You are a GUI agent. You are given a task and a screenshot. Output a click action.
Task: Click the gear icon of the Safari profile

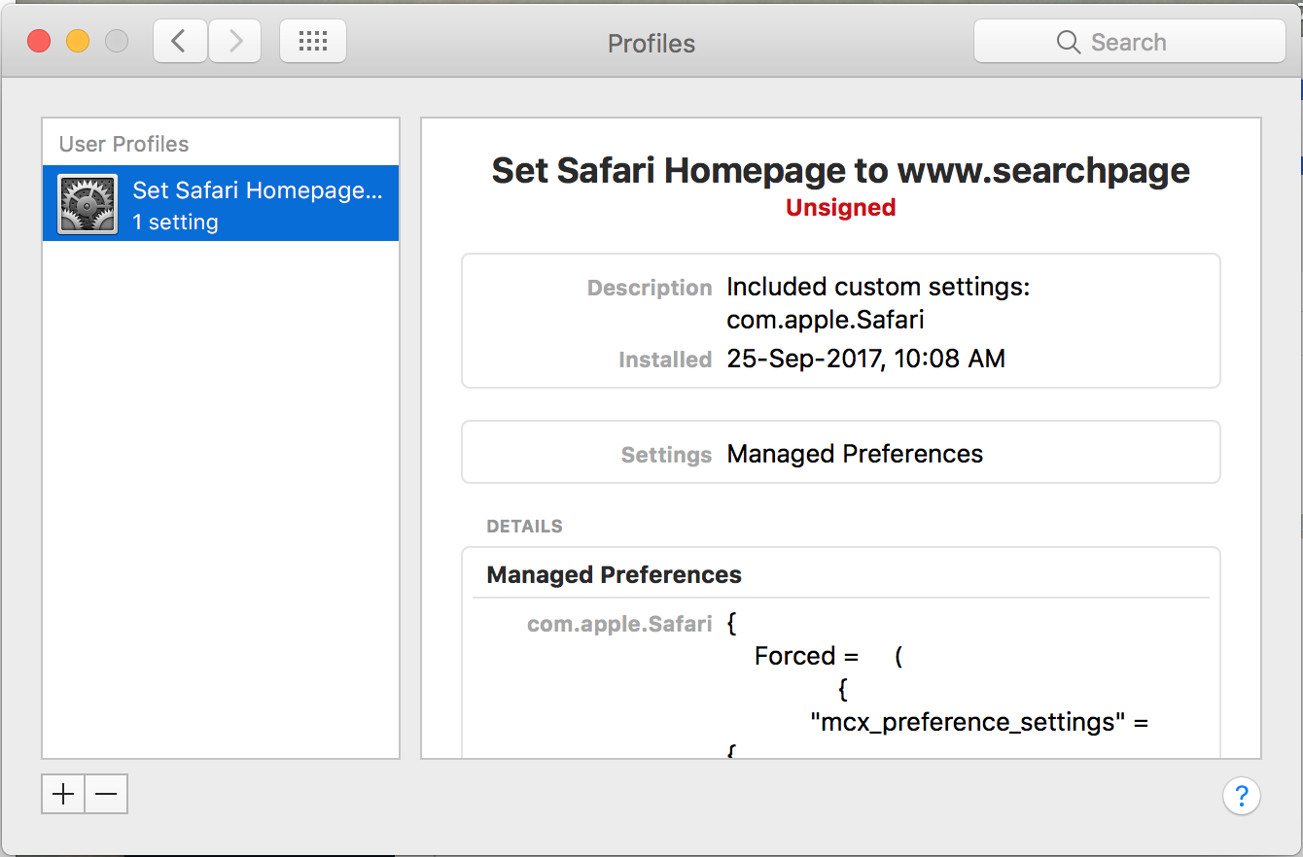(88, 204)
